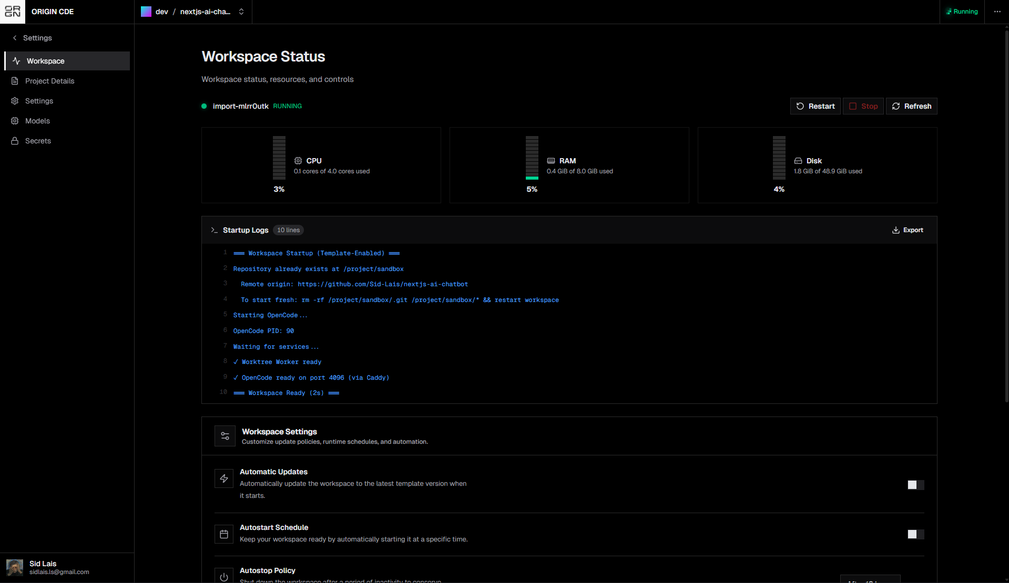1009x583 pixels.
Task: Click the Automatic Updates lightning icon
Action: coord(224,478)
